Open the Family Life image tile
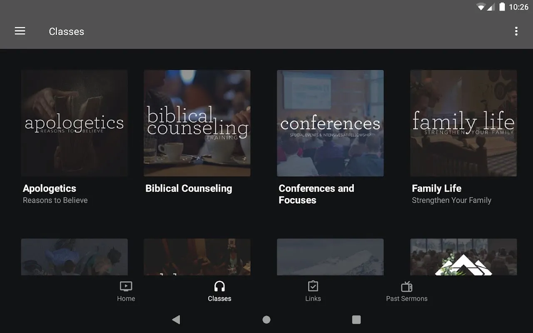533x333 pixels. pos(463,123)
